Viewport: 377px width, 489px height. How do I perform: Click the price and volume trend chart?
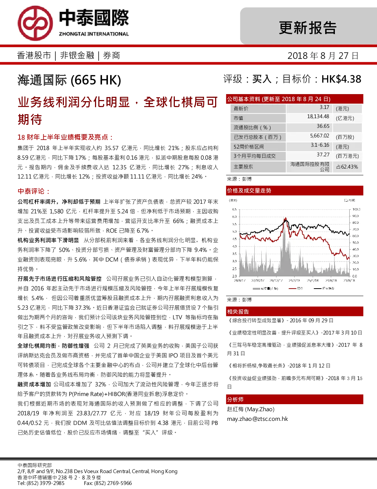tap(295, 245)
